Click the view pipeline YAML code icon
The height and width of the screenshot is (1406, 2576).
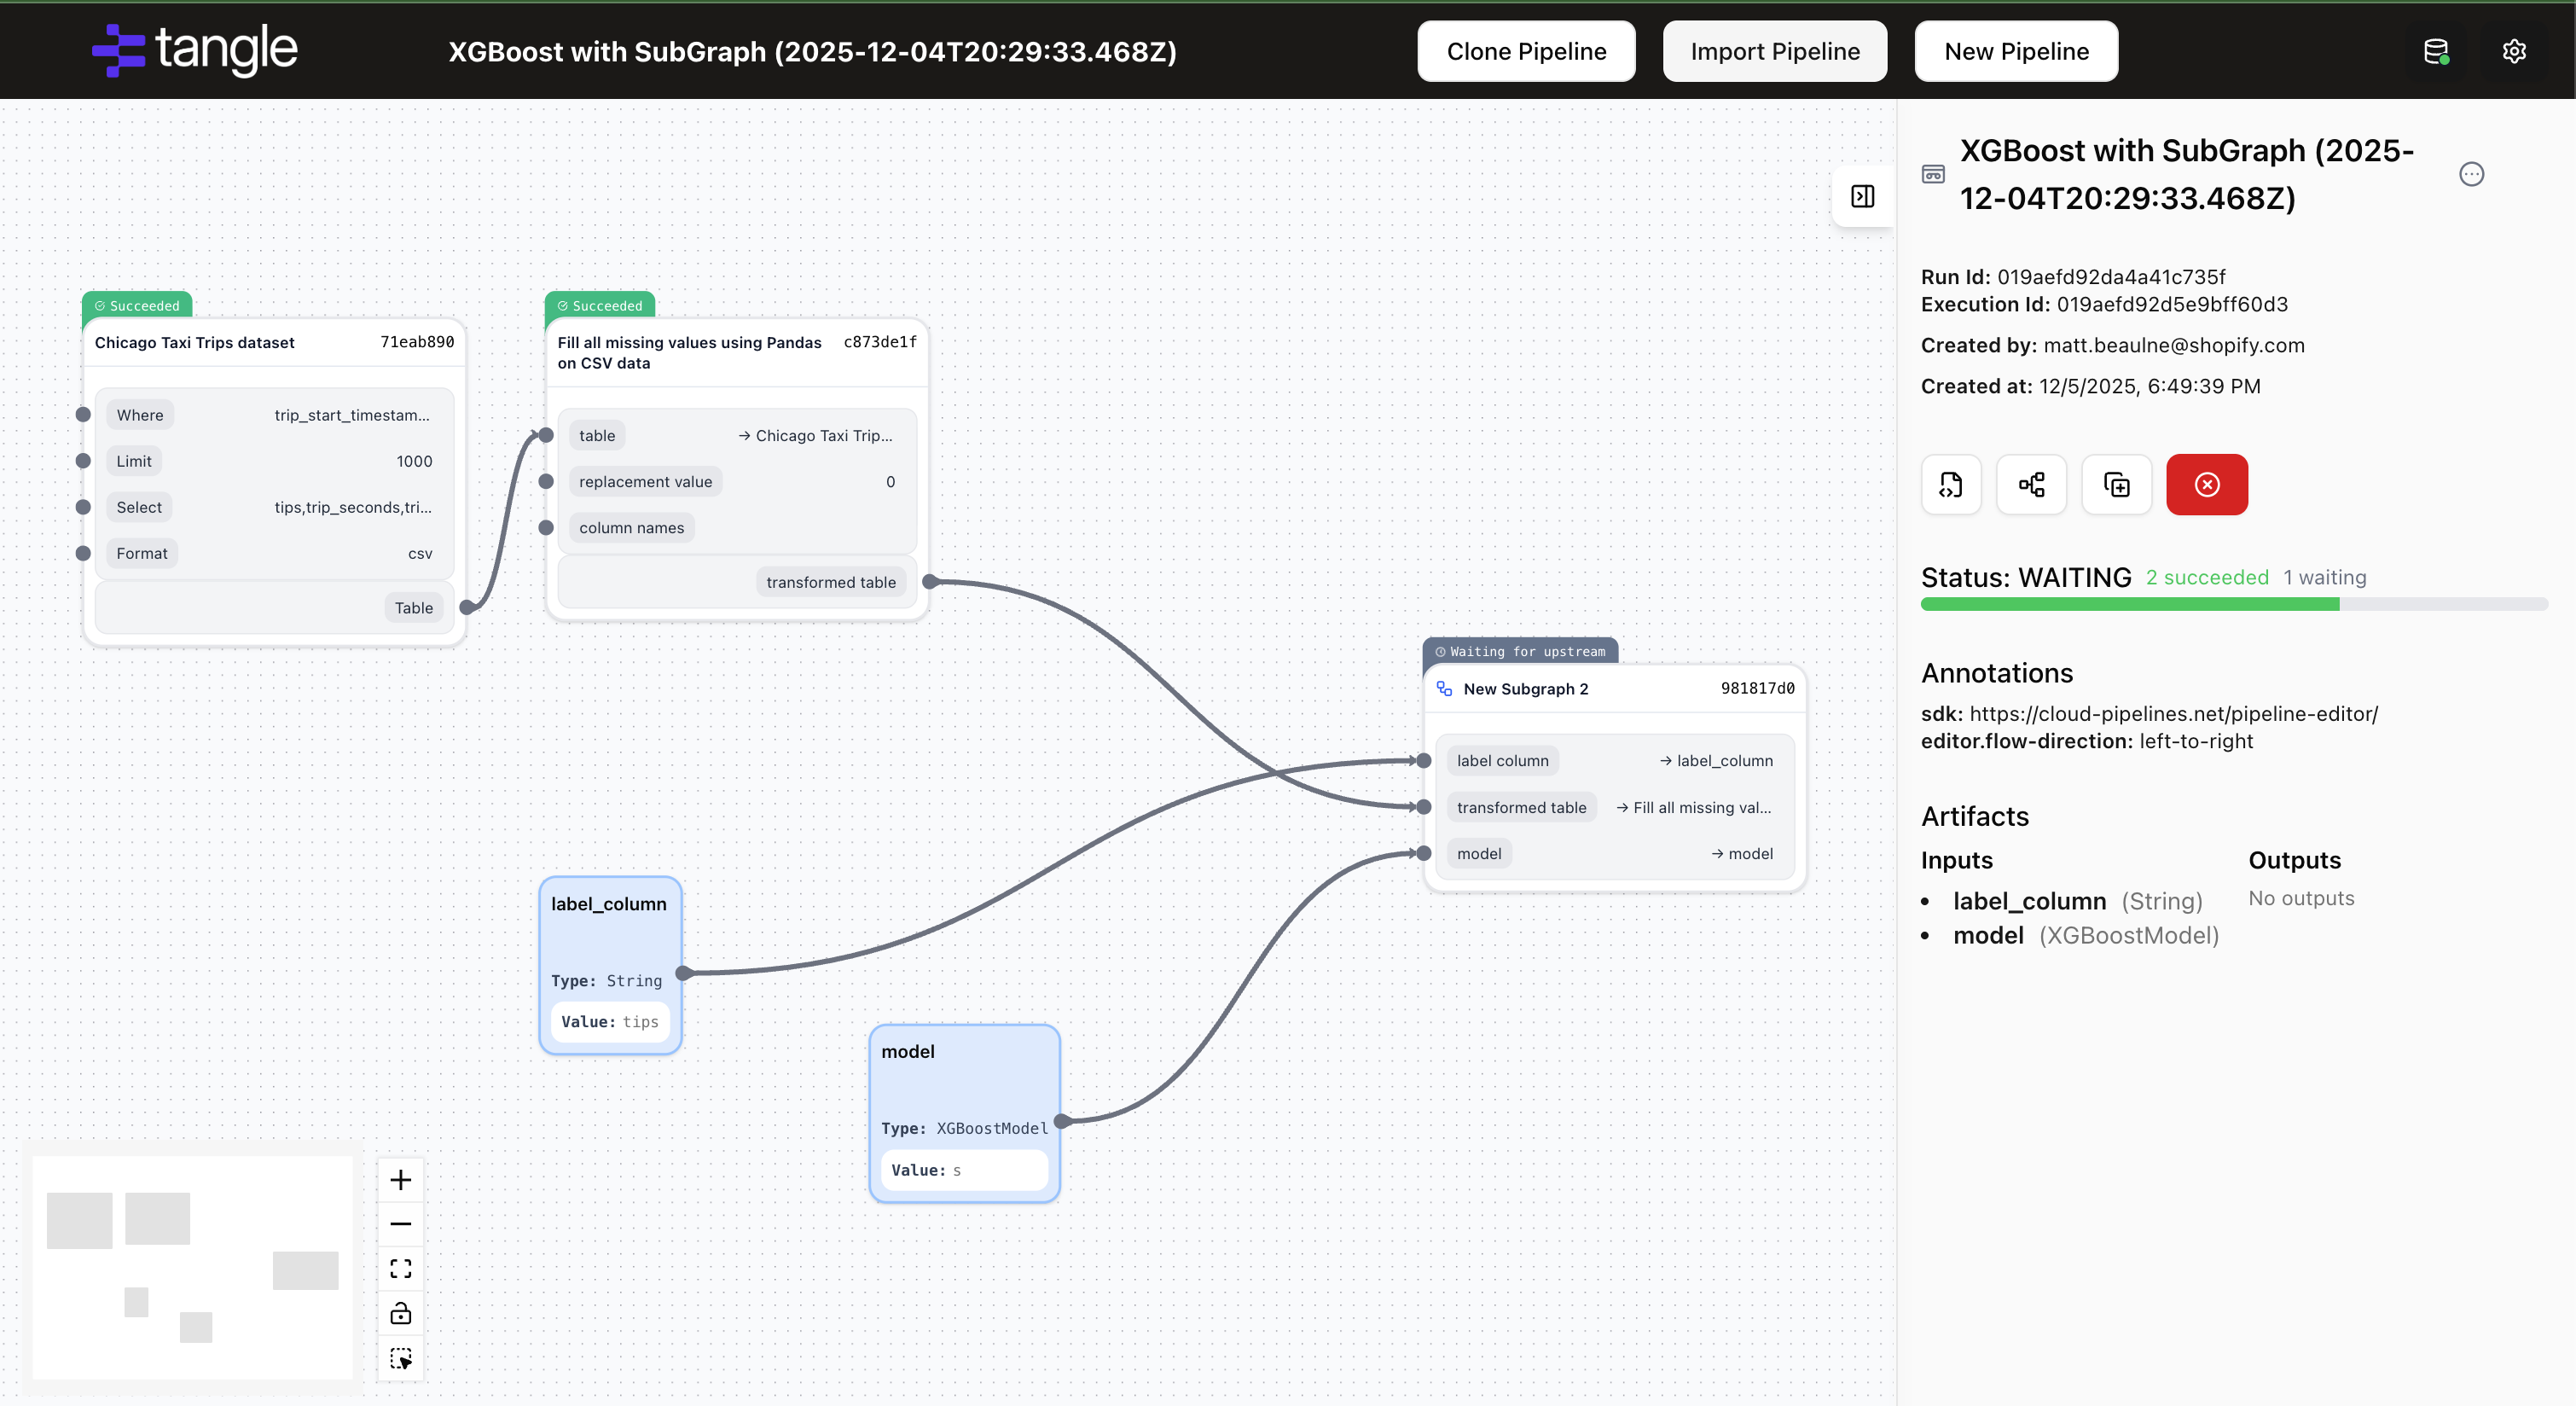[1950, 485]
